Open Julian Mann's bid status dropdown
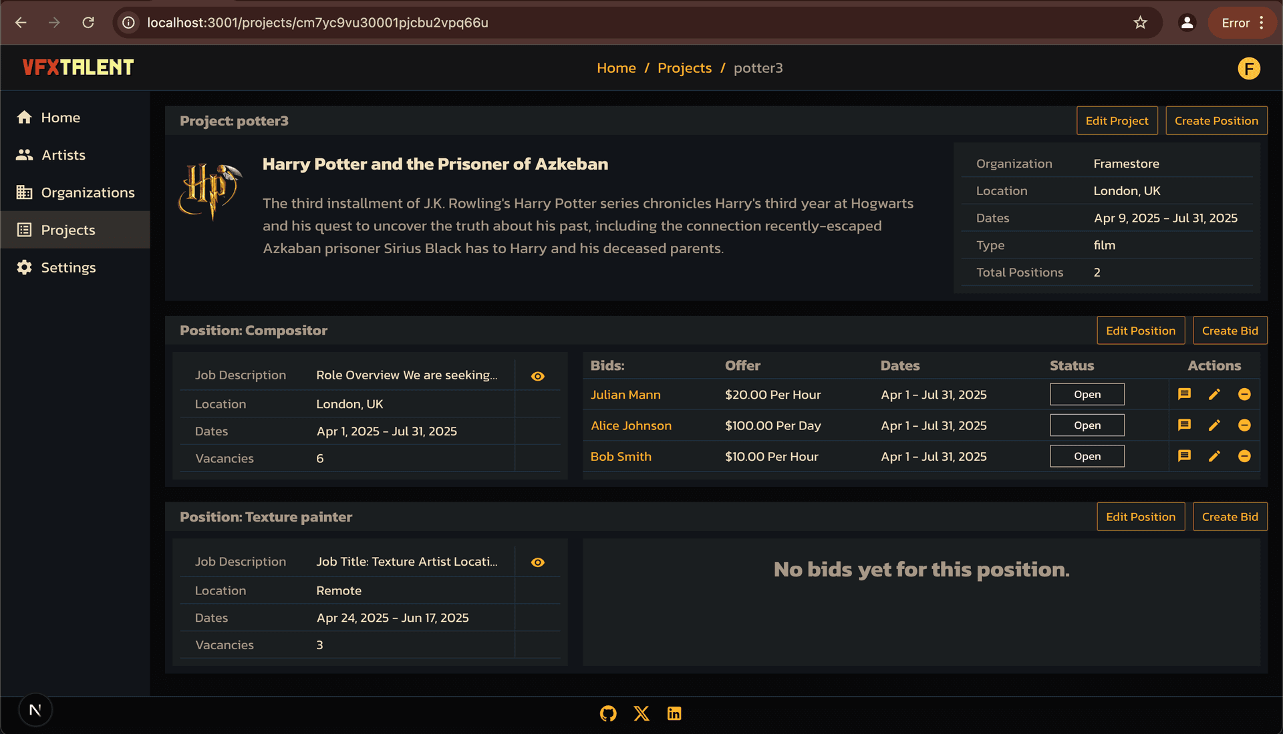 point(1087,394)
